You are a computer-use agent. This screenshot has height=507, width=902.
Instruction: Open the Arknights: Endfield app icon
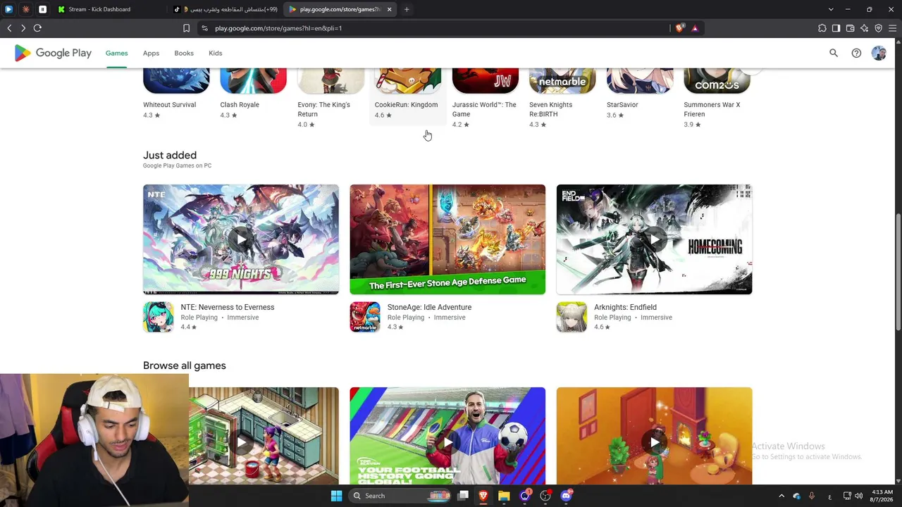572,317
